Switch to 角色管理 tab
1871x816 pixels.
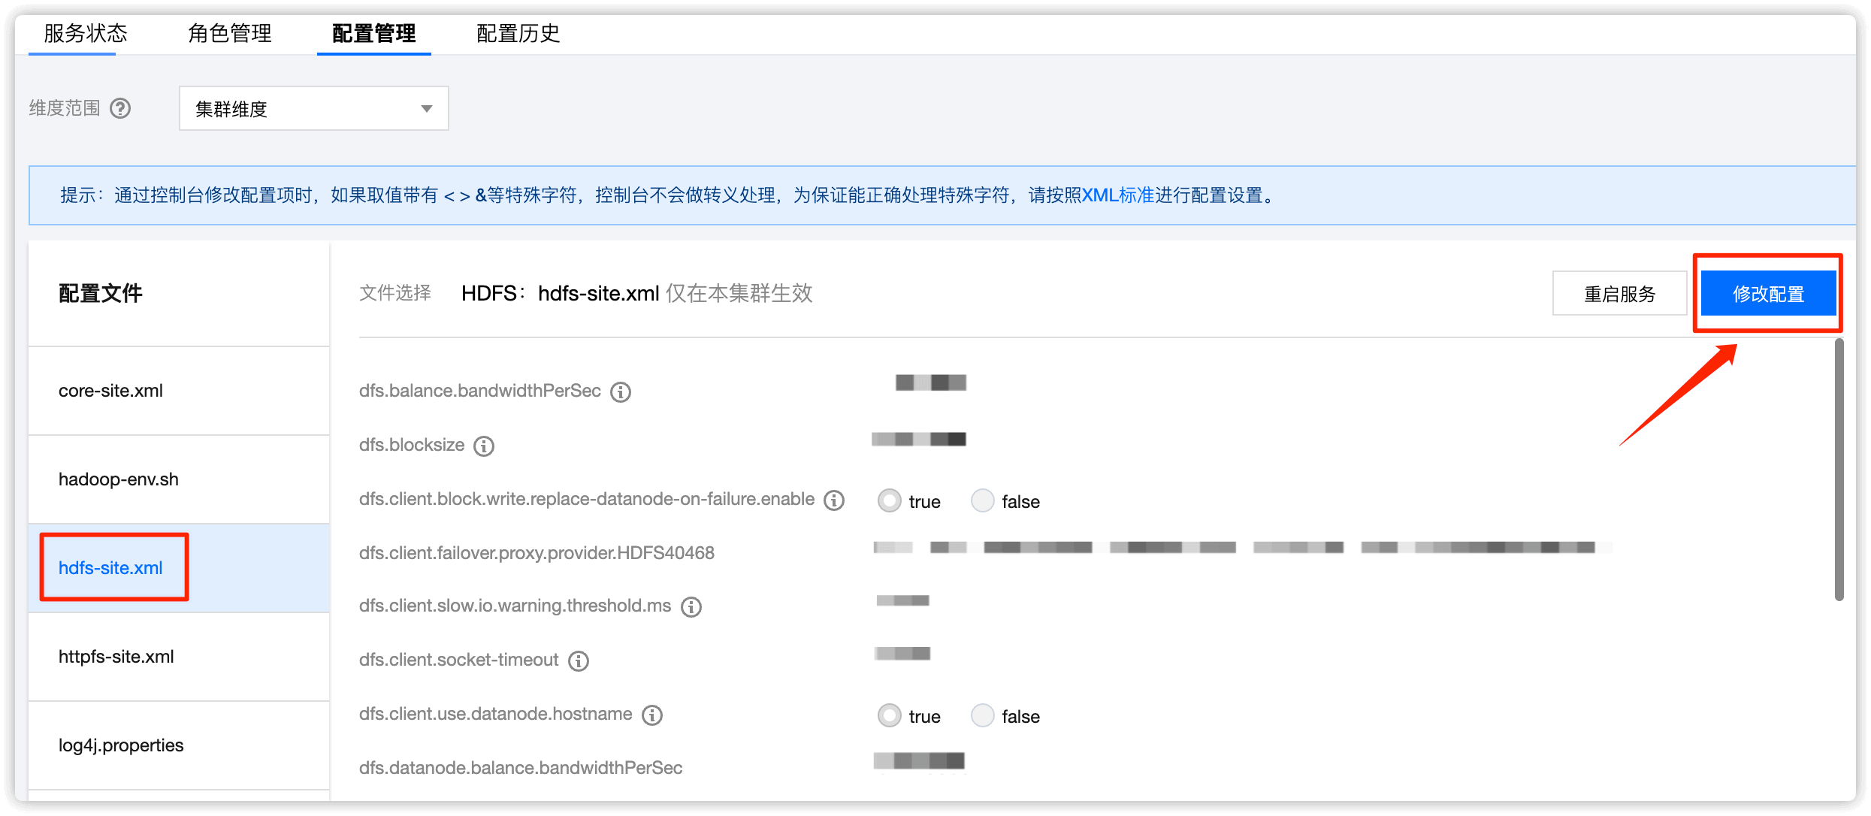point(230,34)
